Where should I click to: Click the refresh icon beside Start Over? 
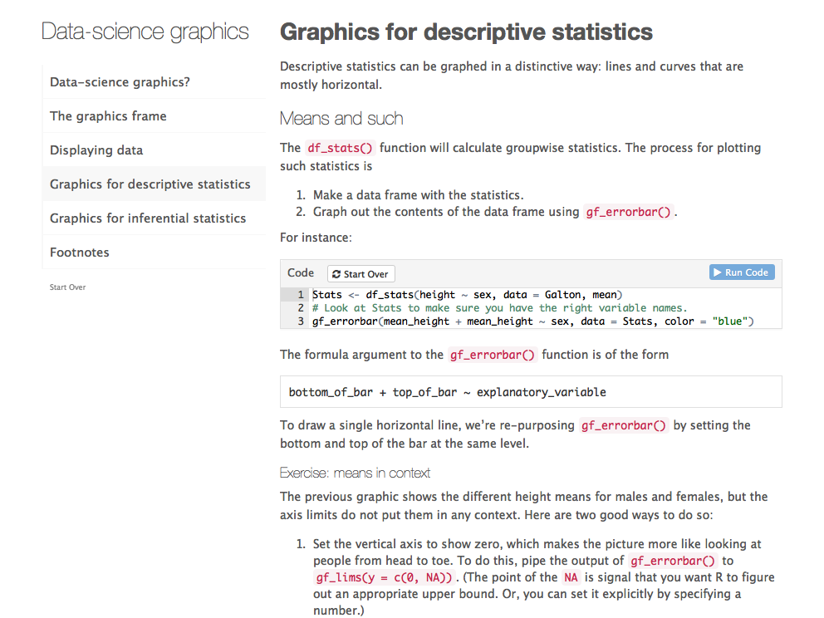point(336,274)
